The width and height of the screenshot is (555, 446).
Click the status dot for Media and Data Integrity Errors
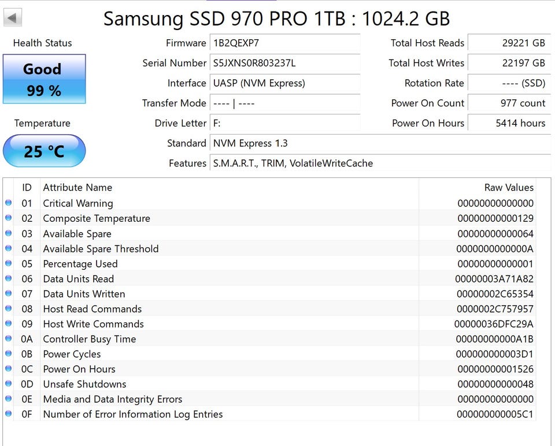click(9, 399)
